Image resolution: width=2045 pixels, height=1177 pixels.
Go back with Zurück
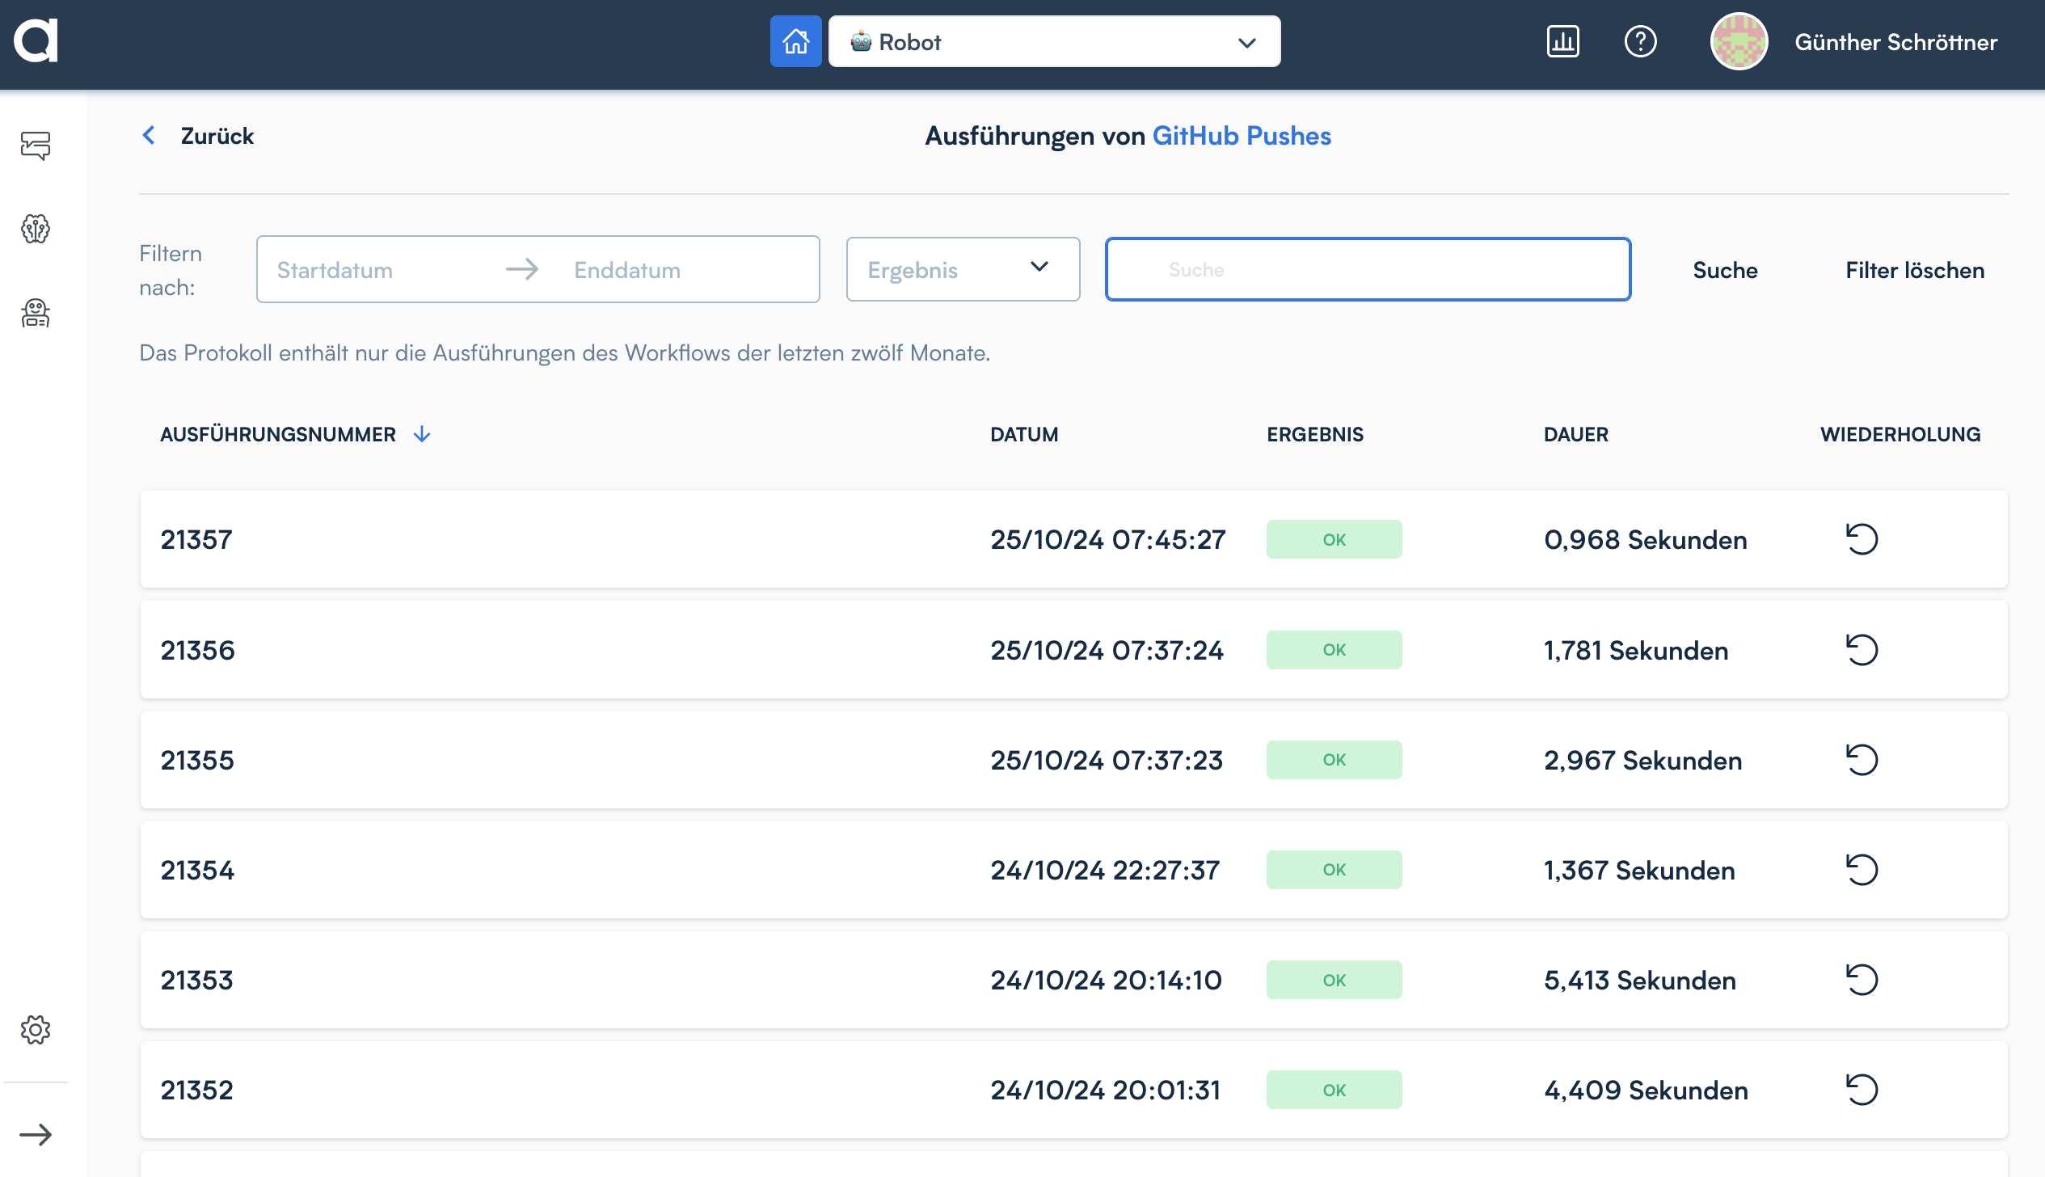tap(199, 136)
